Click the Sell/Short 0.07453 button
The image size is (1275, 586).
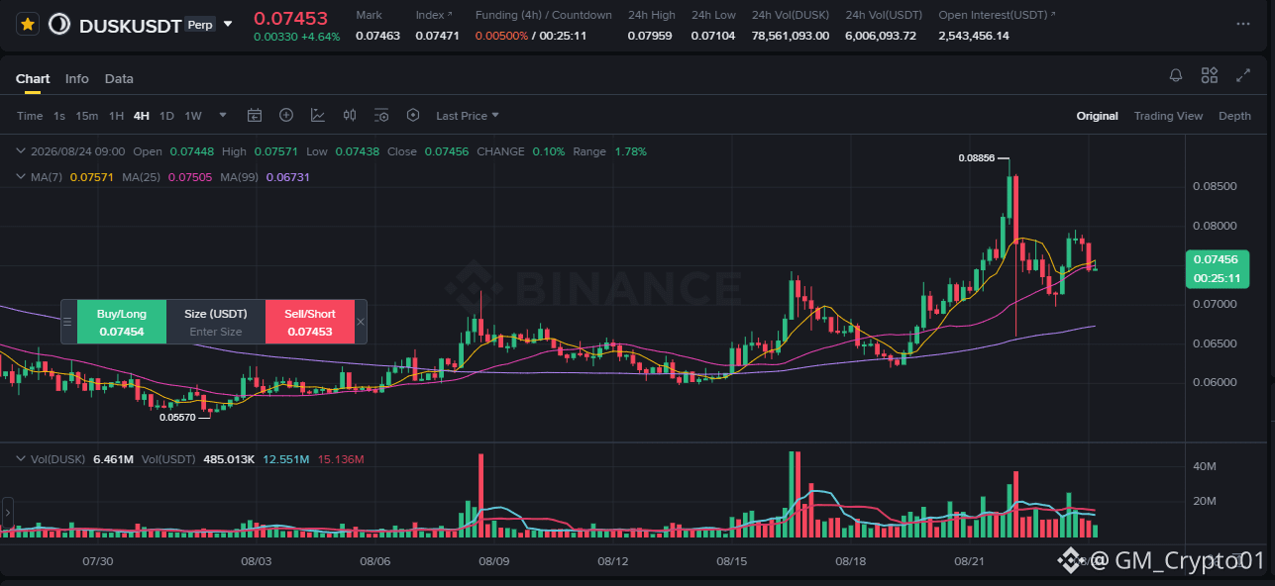(x=310, y=322)
